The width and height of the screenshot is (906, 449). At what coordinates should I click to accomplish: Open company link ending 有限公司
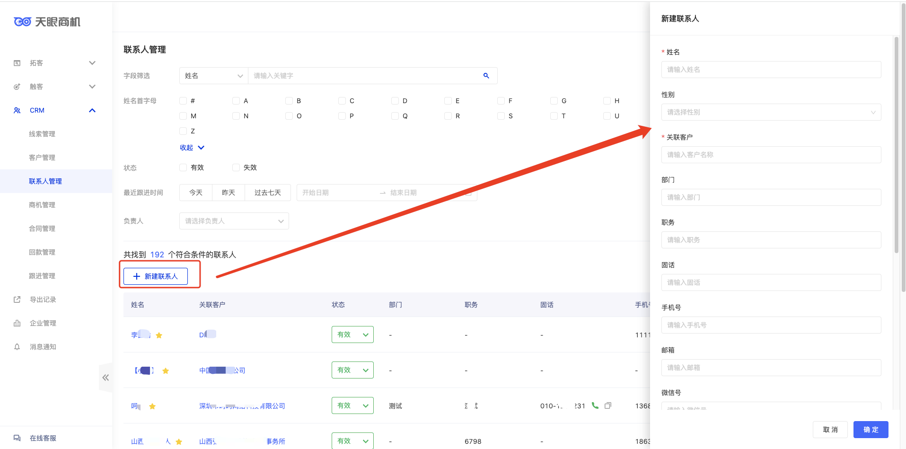[x=242, y=406]
